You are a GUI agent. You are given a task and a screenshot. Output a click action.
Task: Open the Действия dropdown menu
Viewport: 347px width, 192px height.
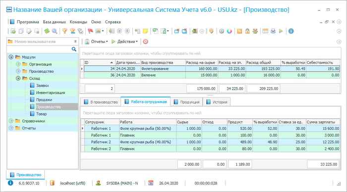click(x=125, y=42)
